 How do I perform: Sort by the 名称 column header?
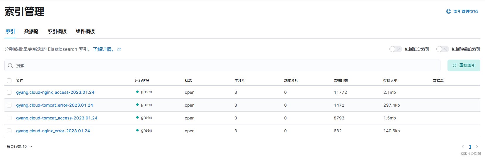click(20, 81)
